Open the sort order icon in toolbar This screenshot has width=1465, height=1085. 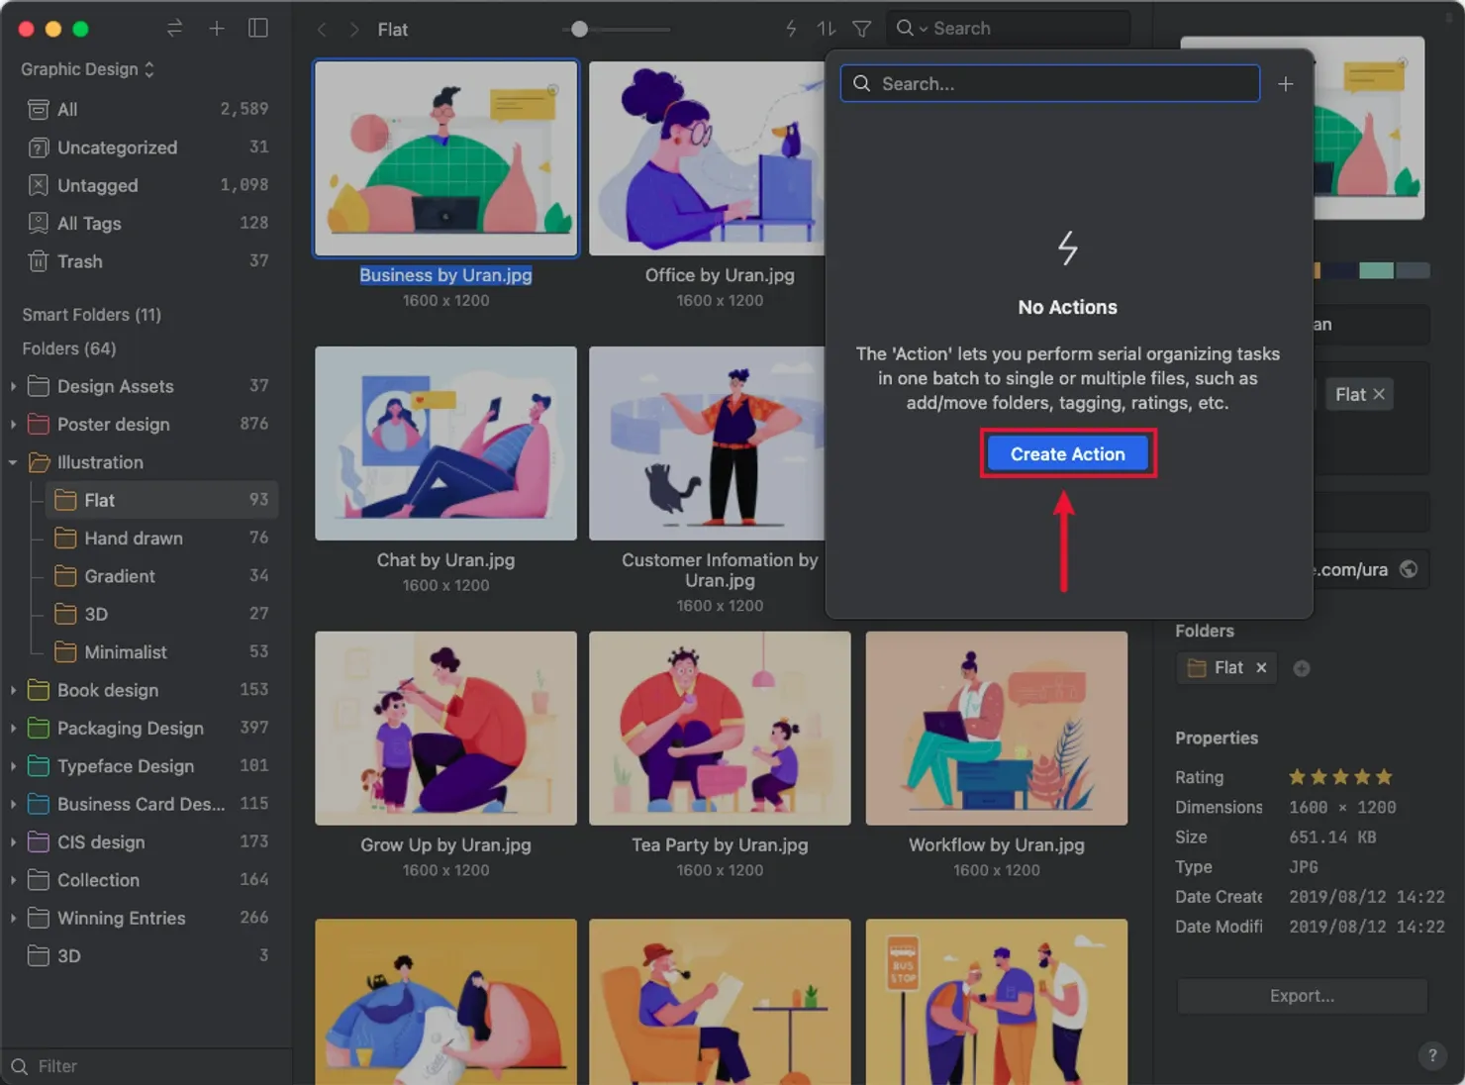[826, 29]
